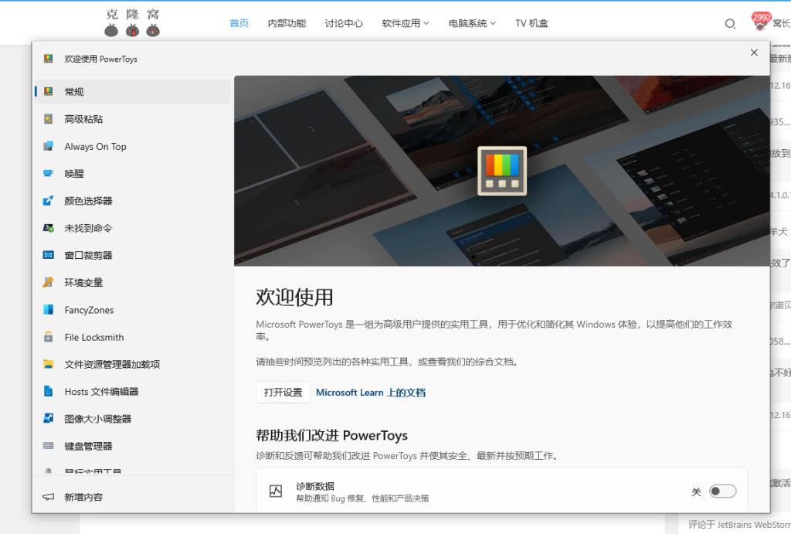Select the 常规 General icon in sidebar

49,91
